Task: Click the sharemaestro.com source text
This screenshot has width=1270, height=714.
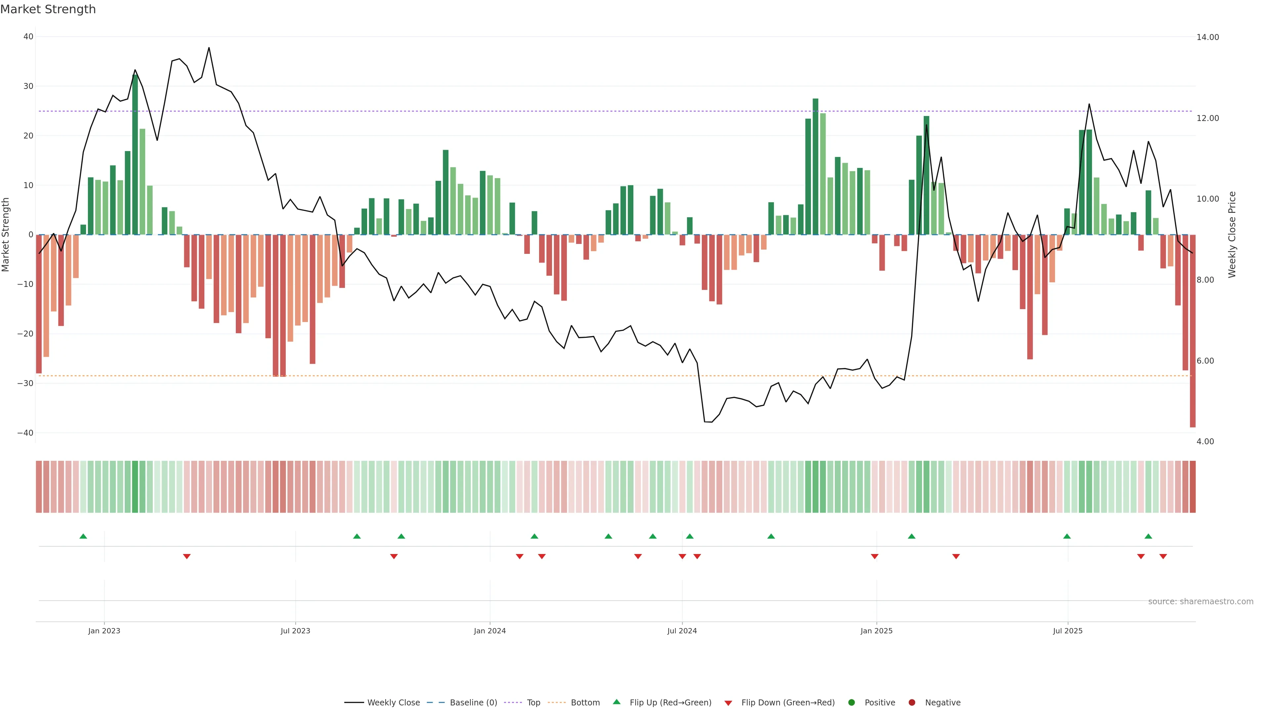Action: tap(1201, 601)
